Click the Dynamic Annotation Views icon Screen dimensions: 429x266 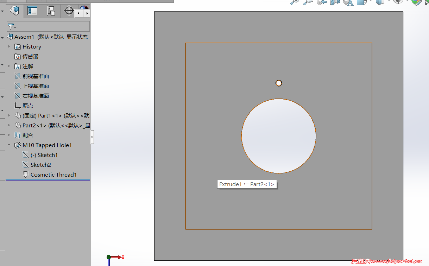click(x=348, y=2)
